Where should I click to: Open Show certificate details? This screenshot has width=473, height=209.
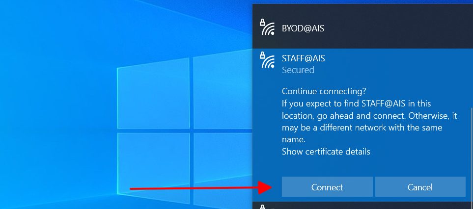pyautogui.click(x=326, y=152)
